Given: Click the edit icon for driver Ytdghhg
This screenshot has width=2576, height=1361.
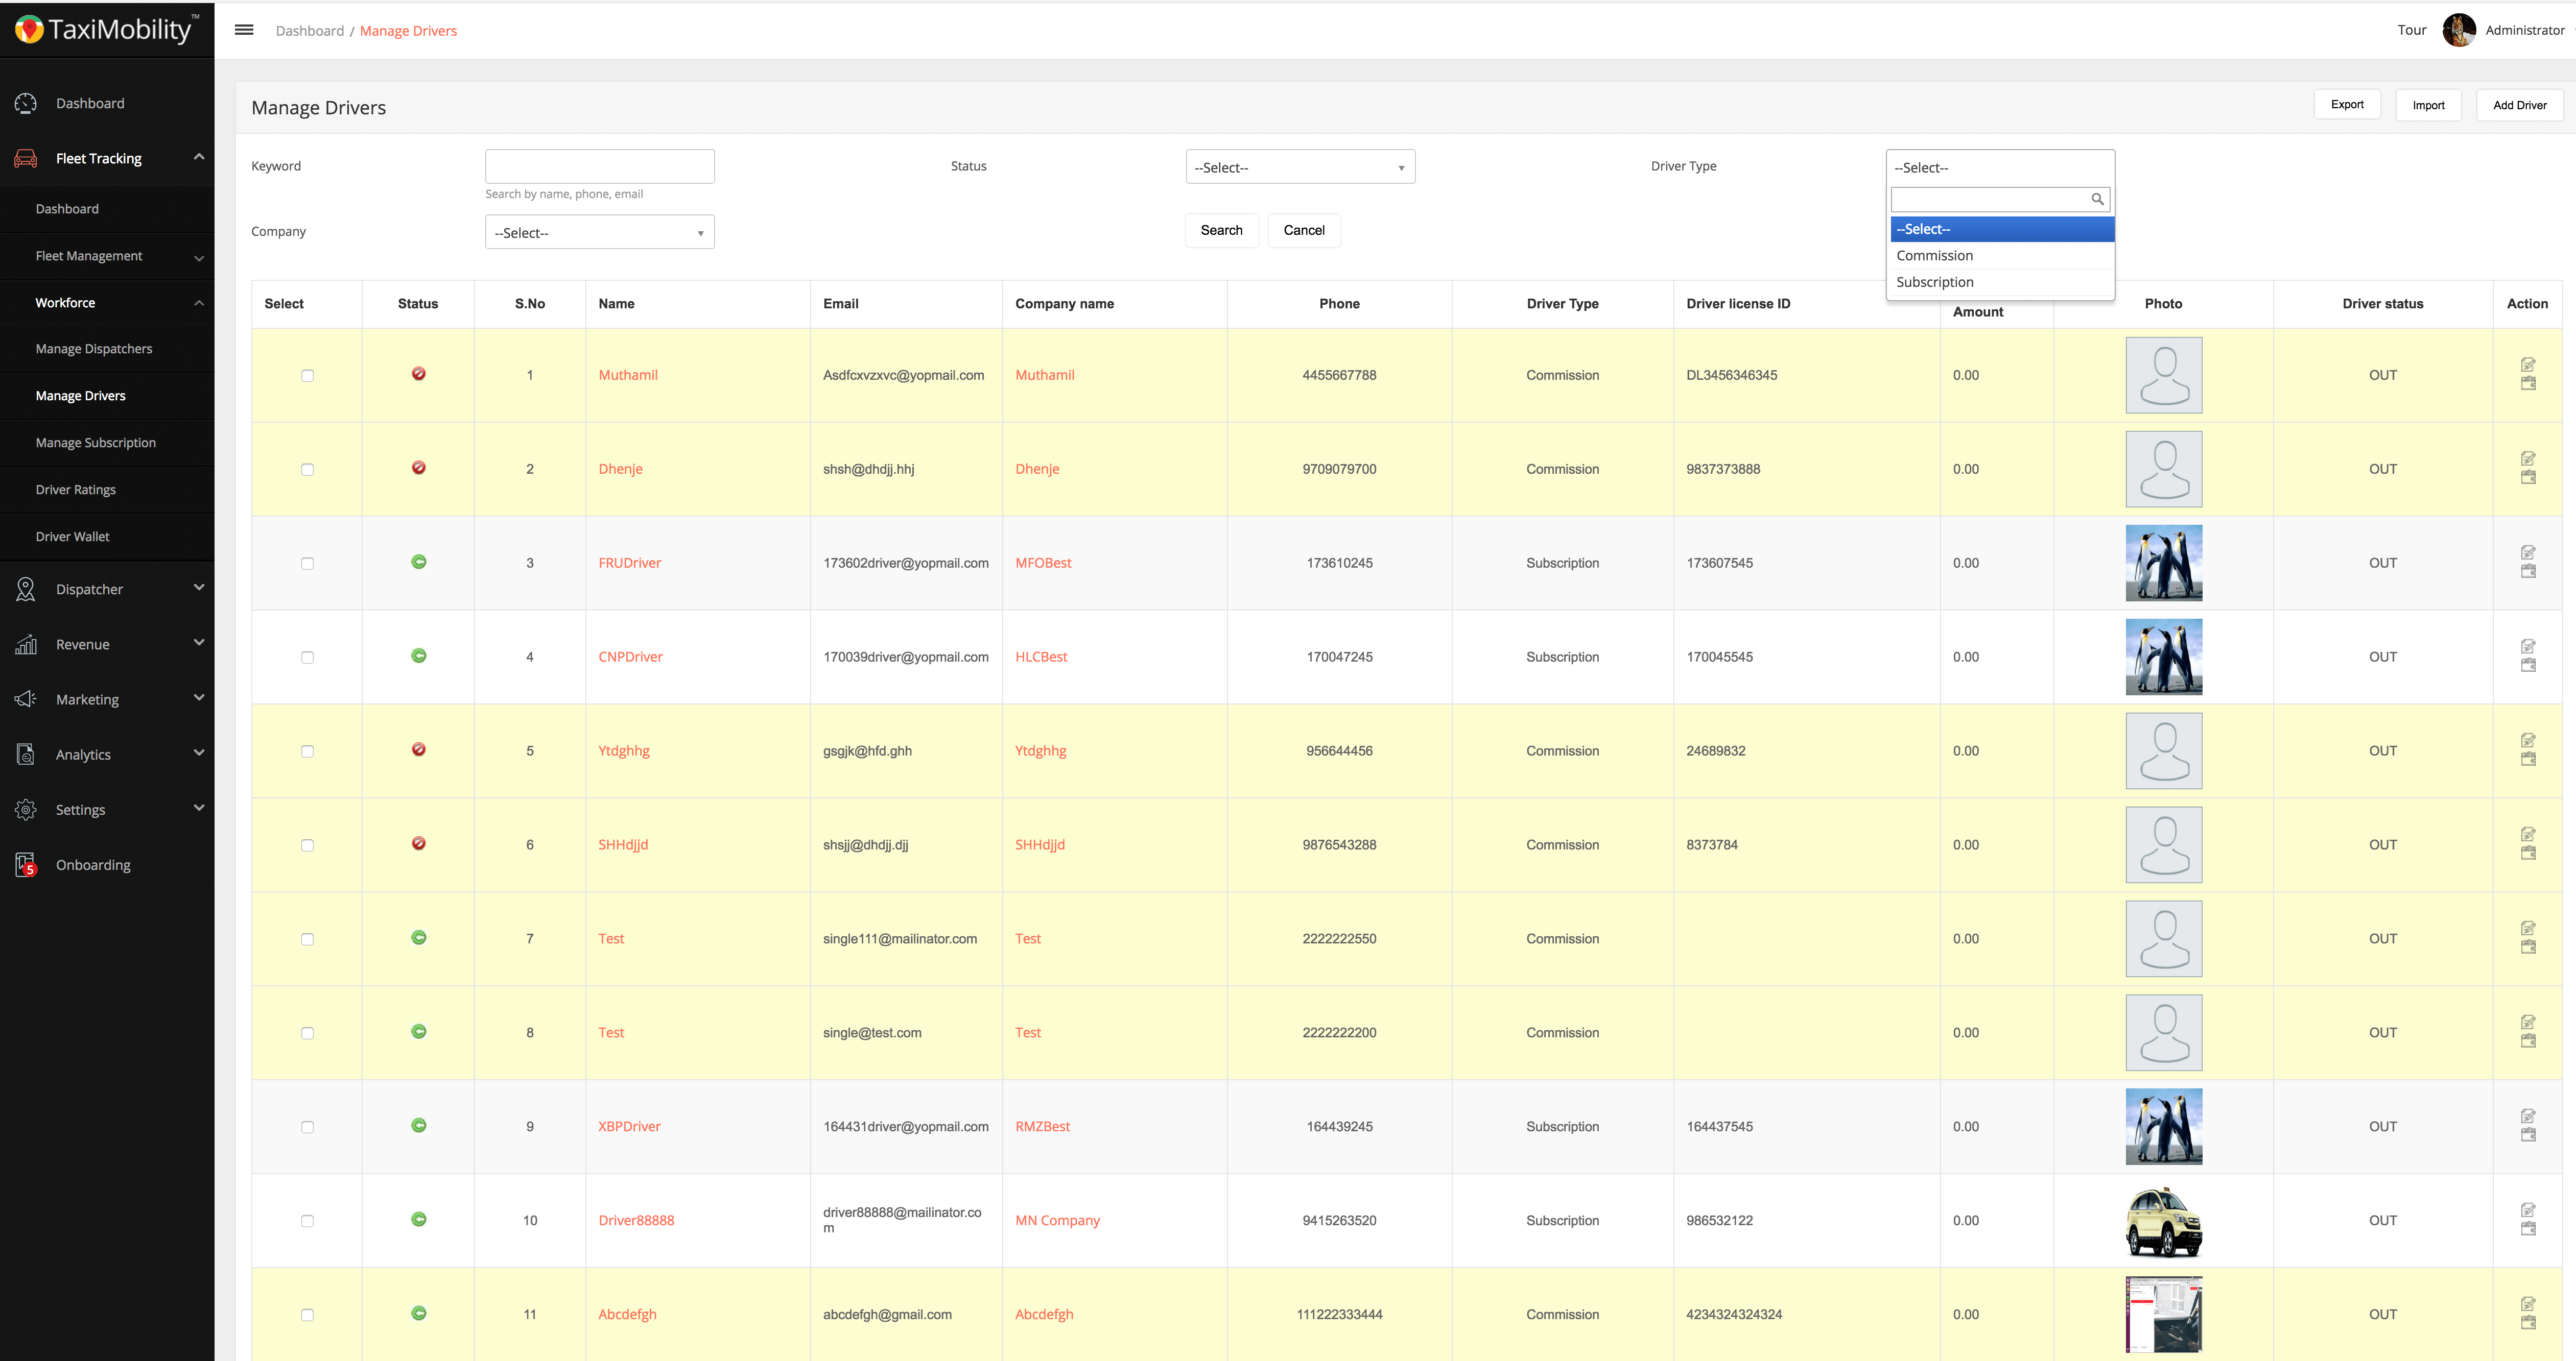Looking at the screenshot, I should [x=2528, y=740].
